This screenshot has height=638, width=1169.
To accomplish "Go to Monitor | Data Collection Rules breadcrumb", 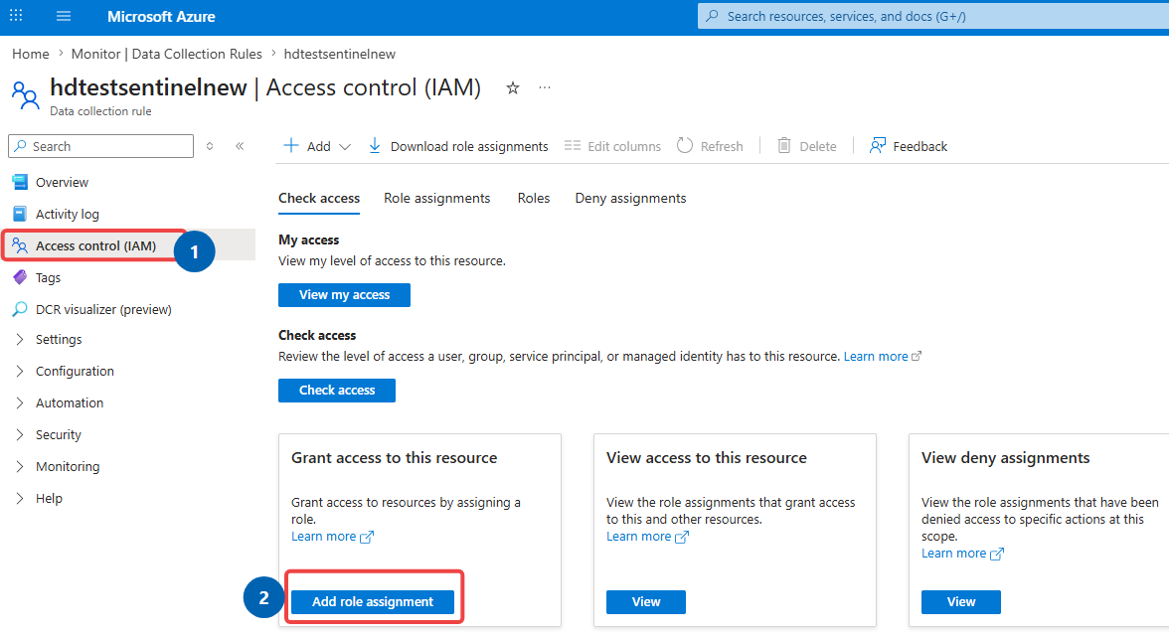I will pyautogui.click(x=166, y=54).
